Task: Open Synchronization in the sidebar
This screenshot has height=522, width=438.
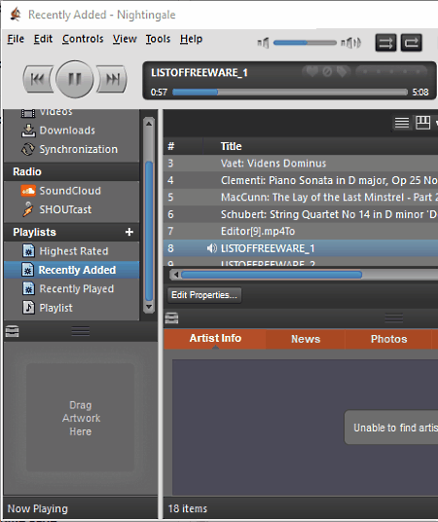Action: [x=72, y=149]
